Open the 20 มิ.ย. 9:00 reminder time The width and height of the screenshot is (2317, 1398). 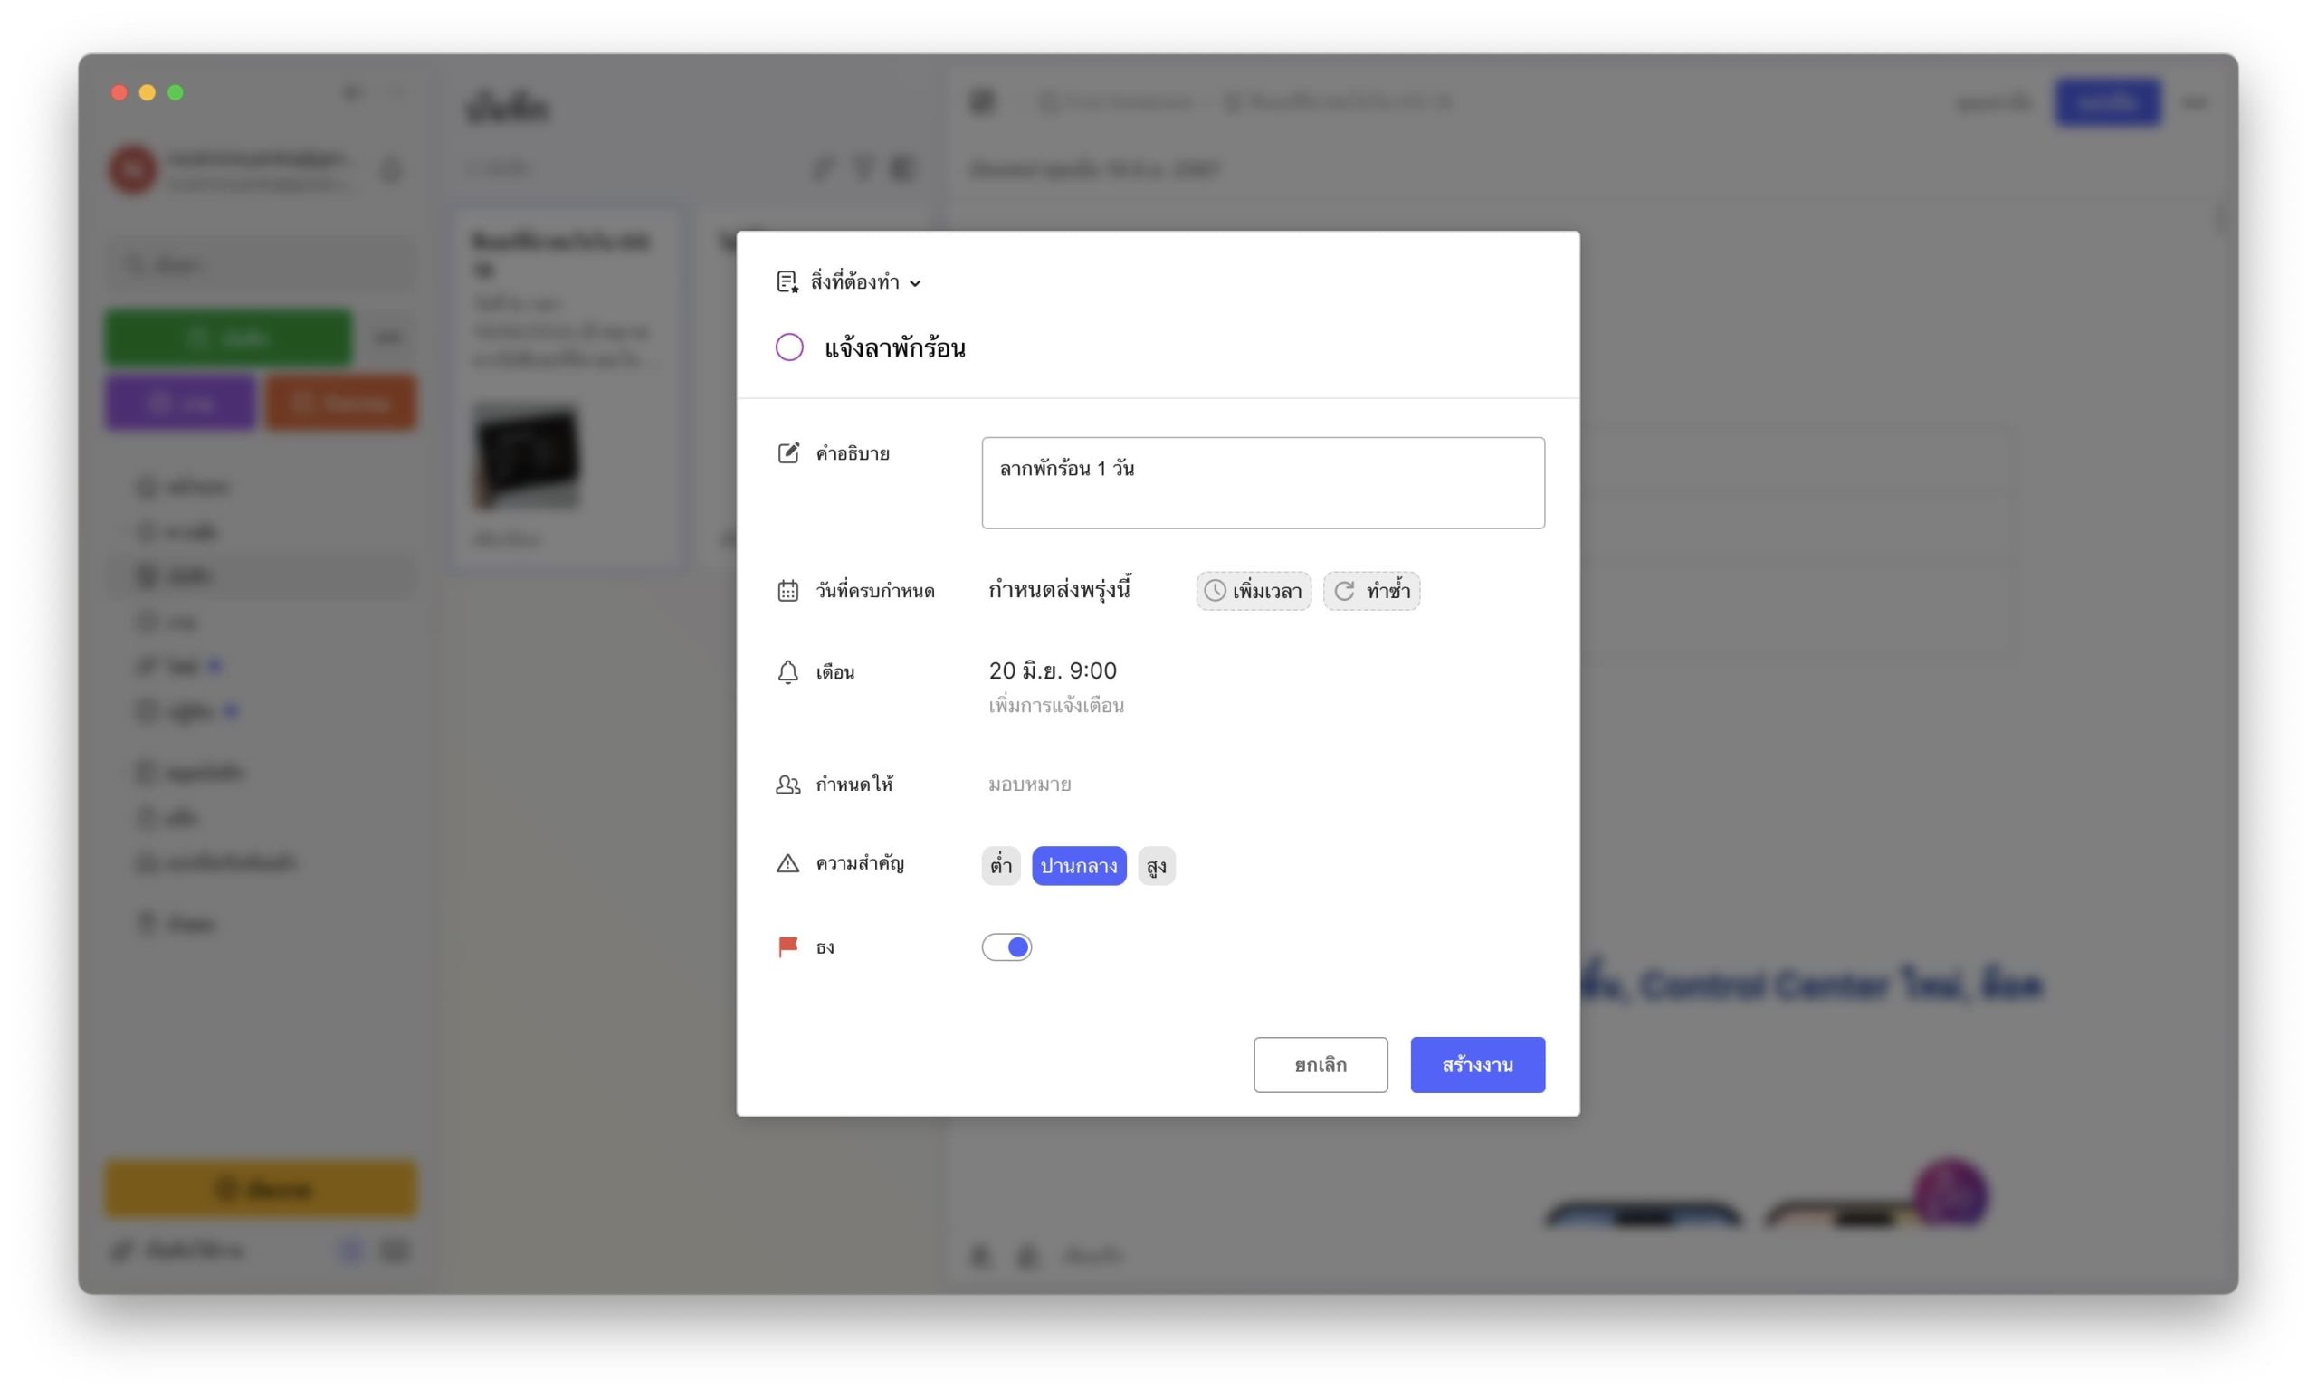pos(1053,671)
